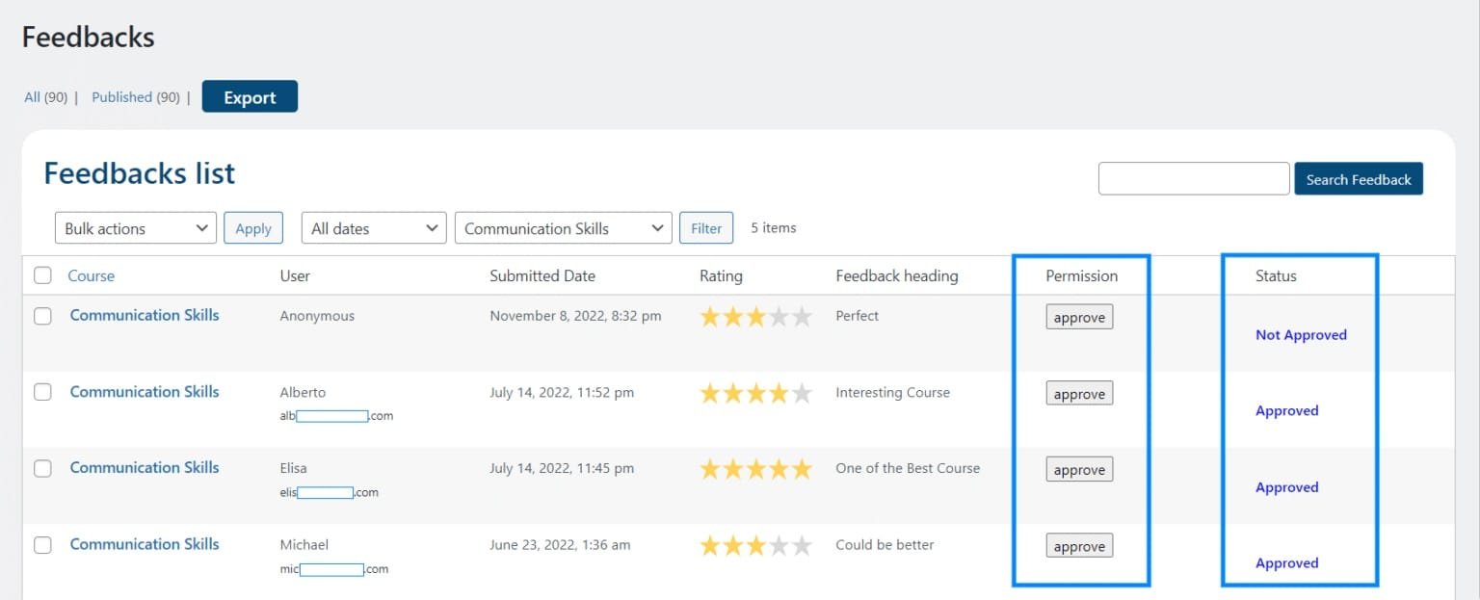
Task: Switch to Published (90) view
Action: 136,97
